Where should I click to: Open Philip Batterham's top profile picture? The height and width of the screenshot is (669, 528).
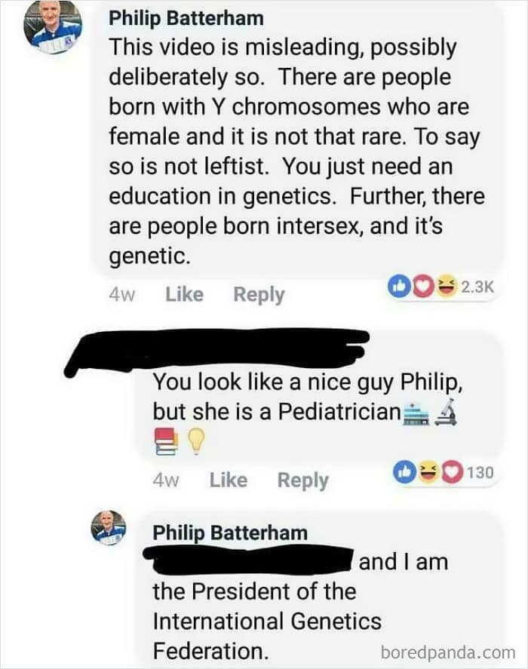52,28
